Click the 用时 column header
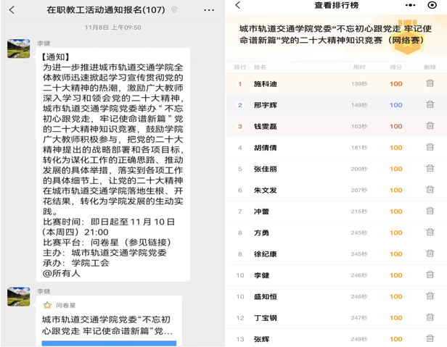 coord(359,67)
